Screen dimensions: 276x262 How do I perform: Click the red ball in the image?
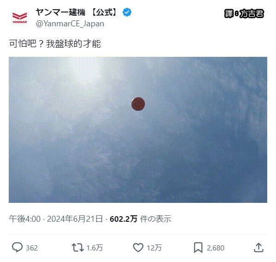tap(138, 104)
